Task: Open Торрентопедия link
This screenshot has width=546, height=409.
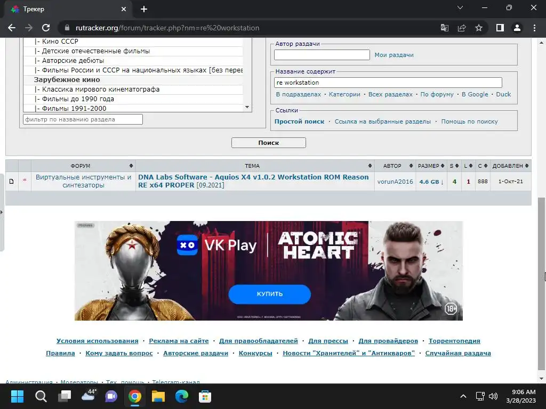Action: coord(454,341)
